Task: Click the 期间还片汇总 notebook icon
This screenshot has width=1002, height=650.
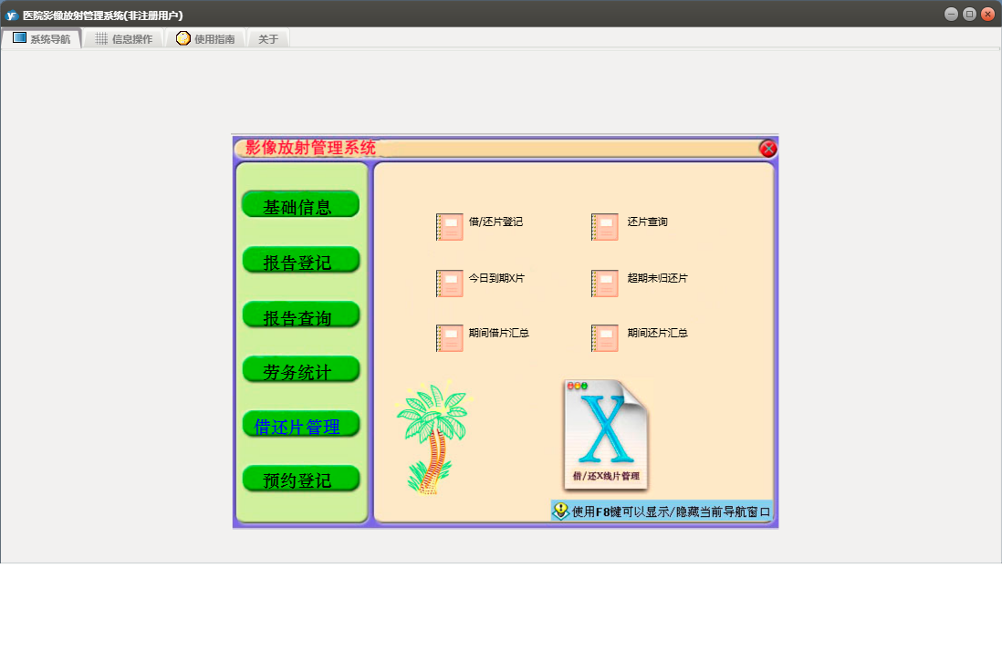Action: tap(604, 337)
